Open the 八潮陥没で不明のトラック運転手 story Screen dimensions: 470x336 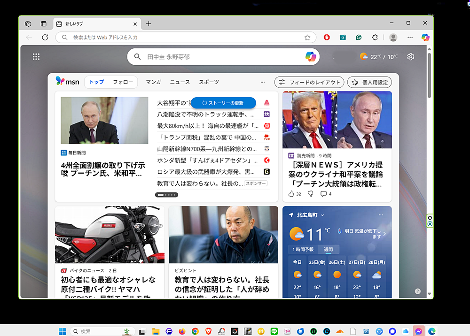(x=206, y=115)
